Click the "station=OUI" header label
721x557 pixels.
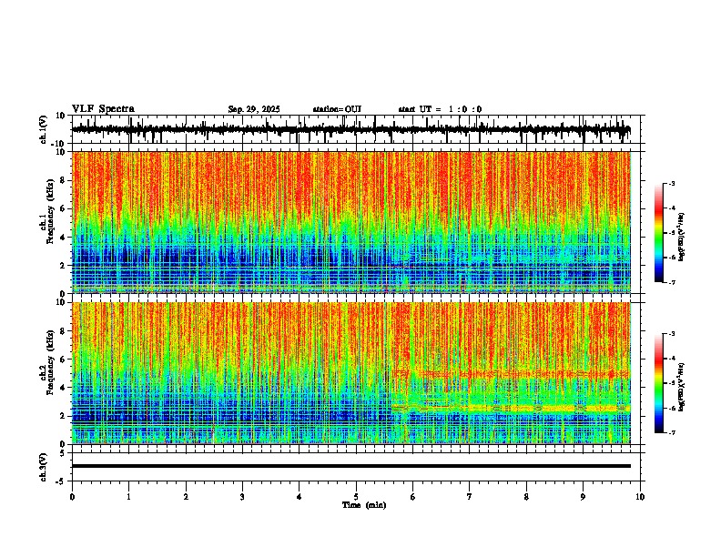(337, 109)
